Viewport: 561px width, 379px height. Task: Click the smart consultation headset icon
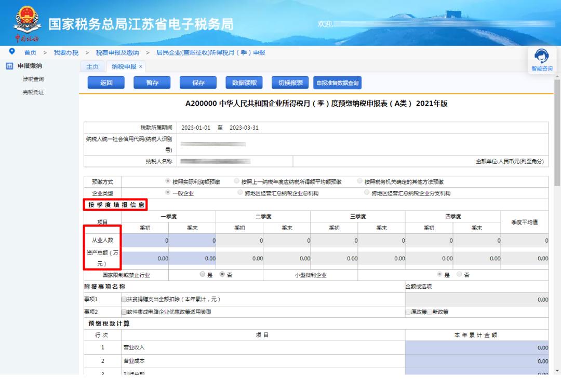541,57
